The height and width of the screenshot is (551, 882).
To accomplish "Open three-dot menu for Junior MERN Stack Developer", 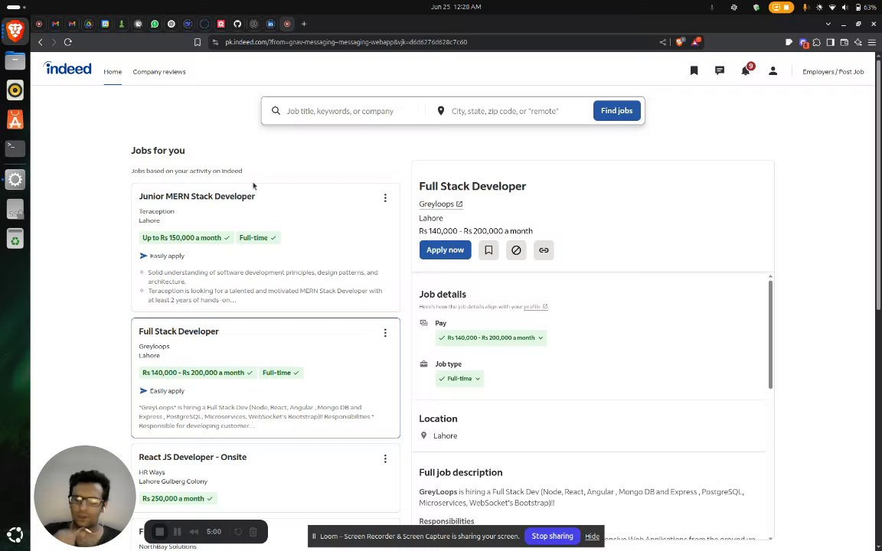I will point(385,198).
